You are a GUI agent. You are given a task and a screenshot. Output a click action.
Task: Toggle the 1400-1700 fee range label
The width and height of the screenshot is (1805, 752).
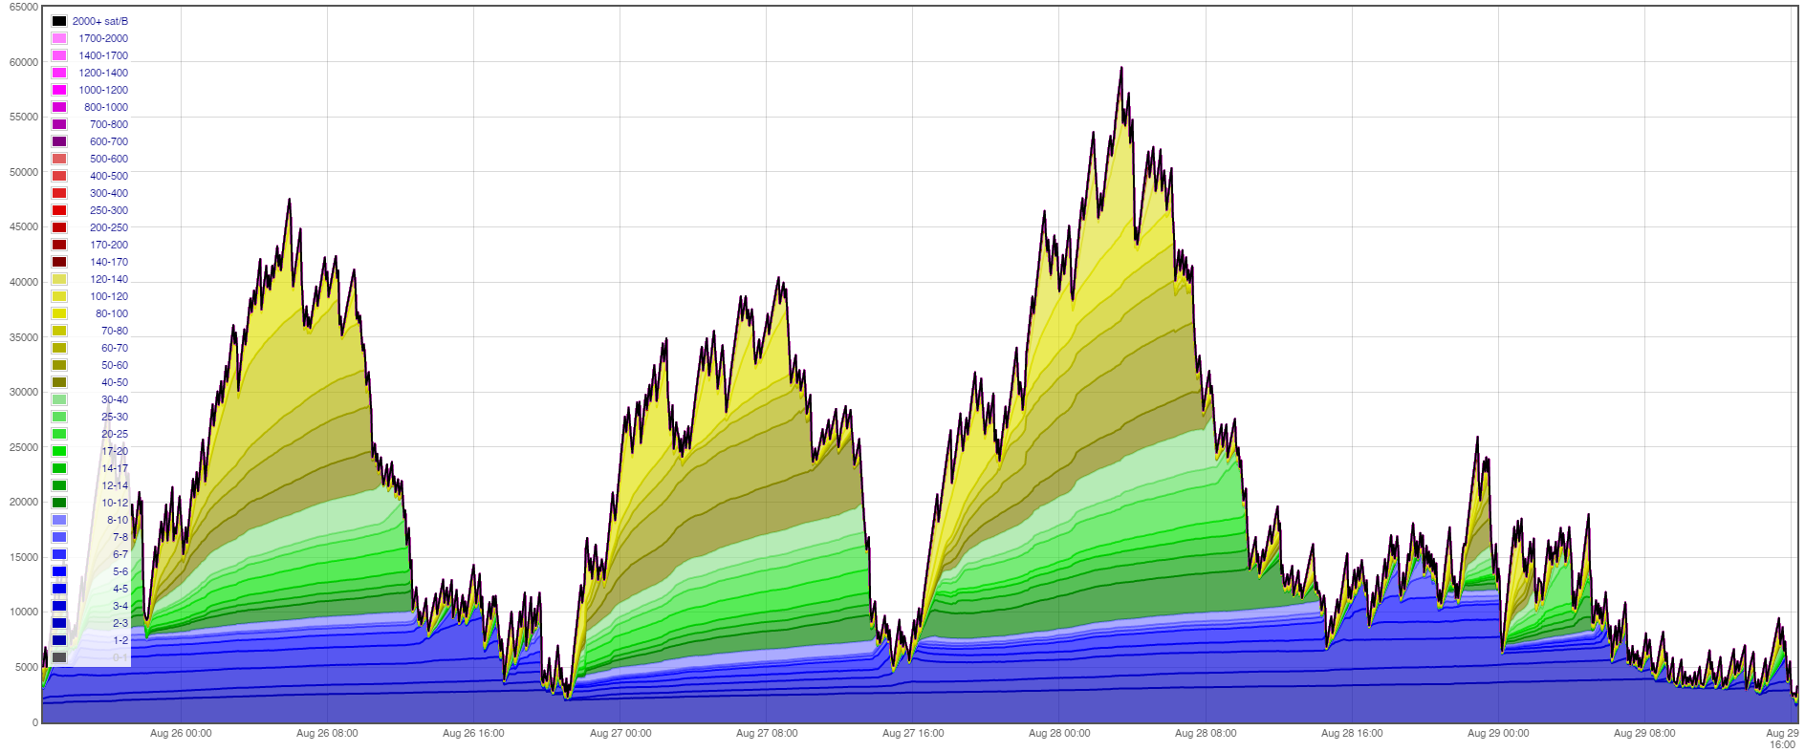point(103,55)
